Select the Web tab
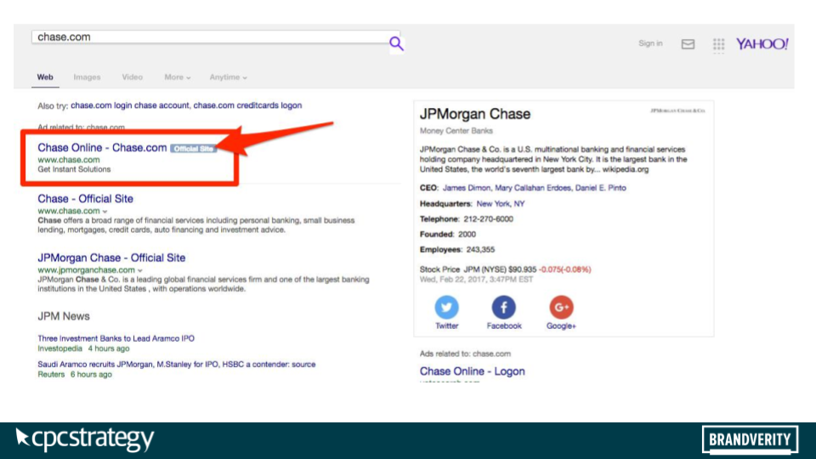816x459 pixels. click(x=45, y=77)
